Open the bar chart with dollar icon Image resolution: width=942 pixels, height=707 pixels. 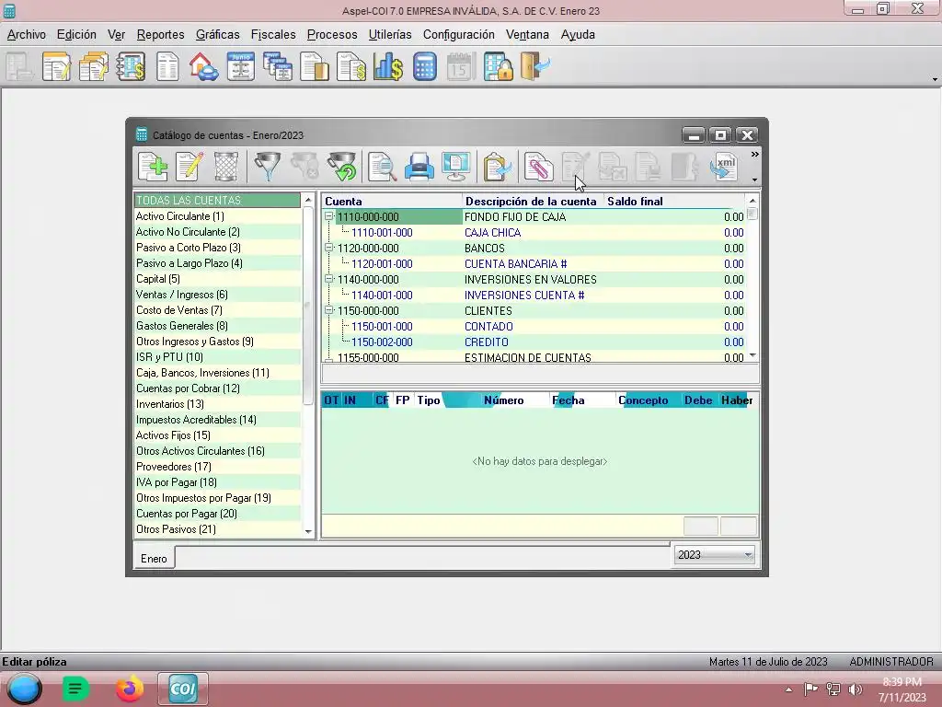(x=388, y=66)
